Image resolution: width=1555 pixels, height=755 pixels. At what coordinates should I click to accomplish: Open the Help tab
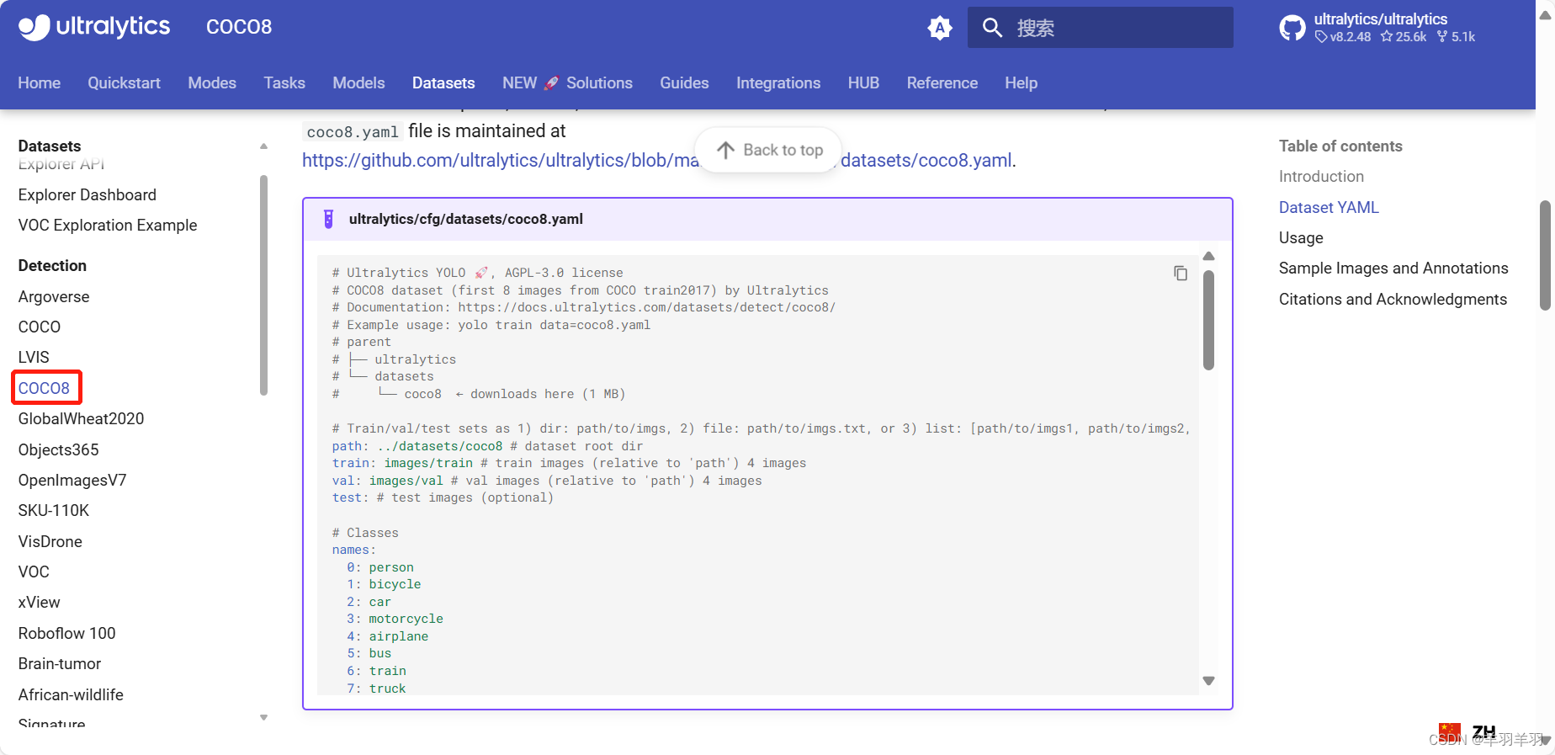(x=1021, y=83)
